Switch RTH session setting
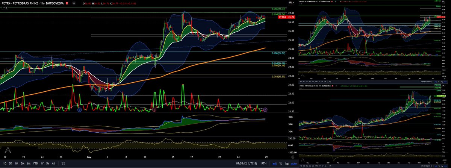The width and height of the screenshot is (451, 168). coord(264,163)
